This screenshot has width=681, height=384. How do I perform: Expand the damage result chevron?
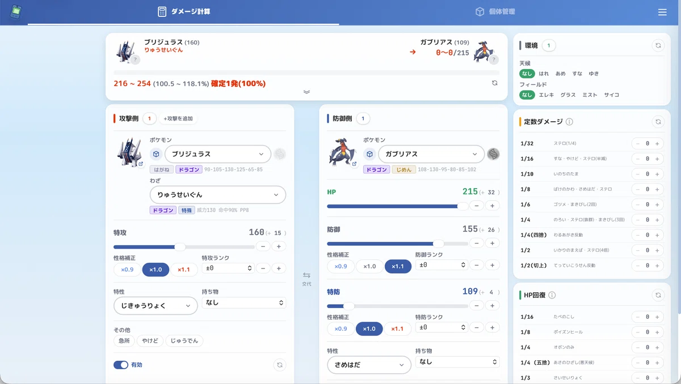[x=306, y=92]
